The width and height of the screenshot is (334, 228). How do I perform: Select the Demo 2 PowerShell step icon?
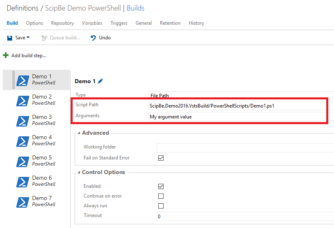(x=23, y=101)
